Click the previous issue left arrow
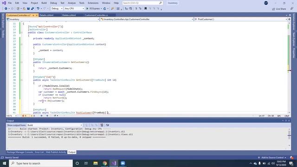This screenshot has width=297, height=167. coord(42,116)
